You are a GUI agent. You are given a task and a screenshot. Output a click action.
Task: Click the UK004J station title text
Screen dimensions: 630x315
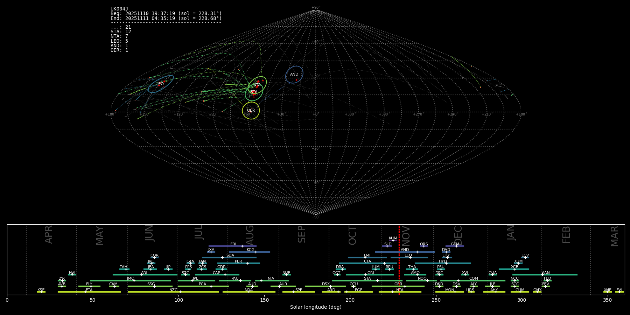119,9
